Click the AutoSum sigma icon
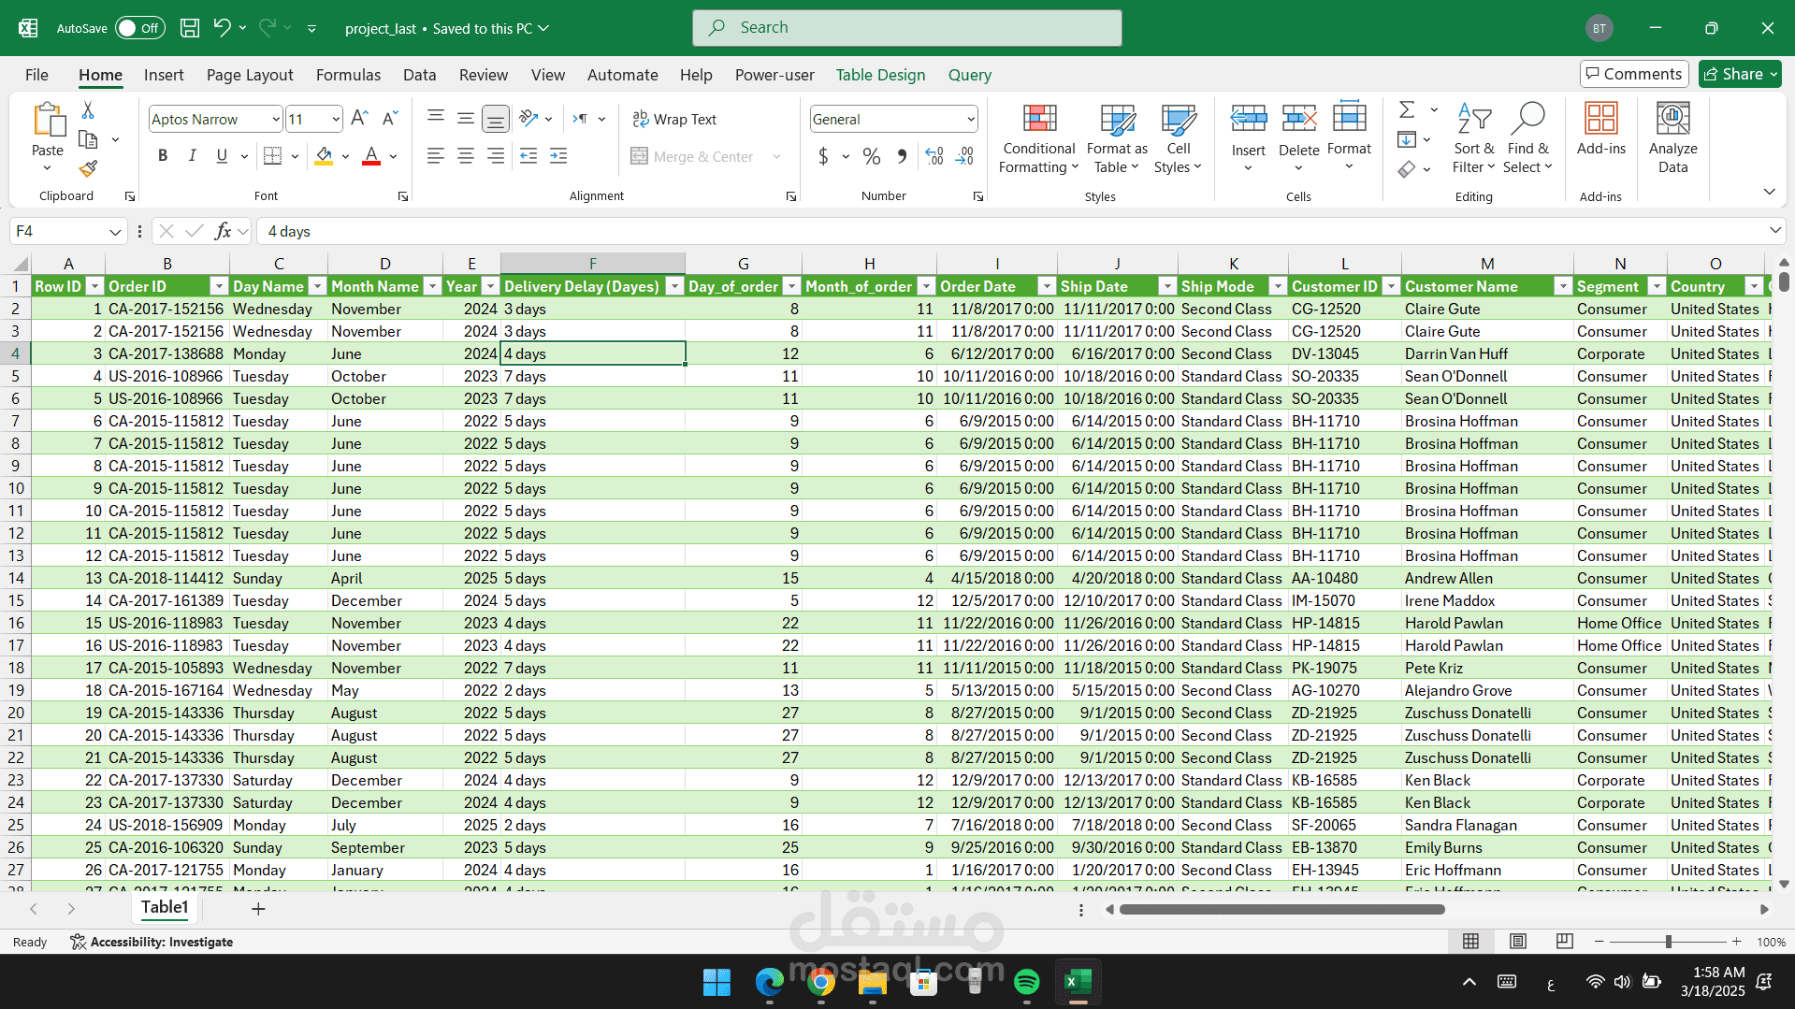 pos(1406,110)
